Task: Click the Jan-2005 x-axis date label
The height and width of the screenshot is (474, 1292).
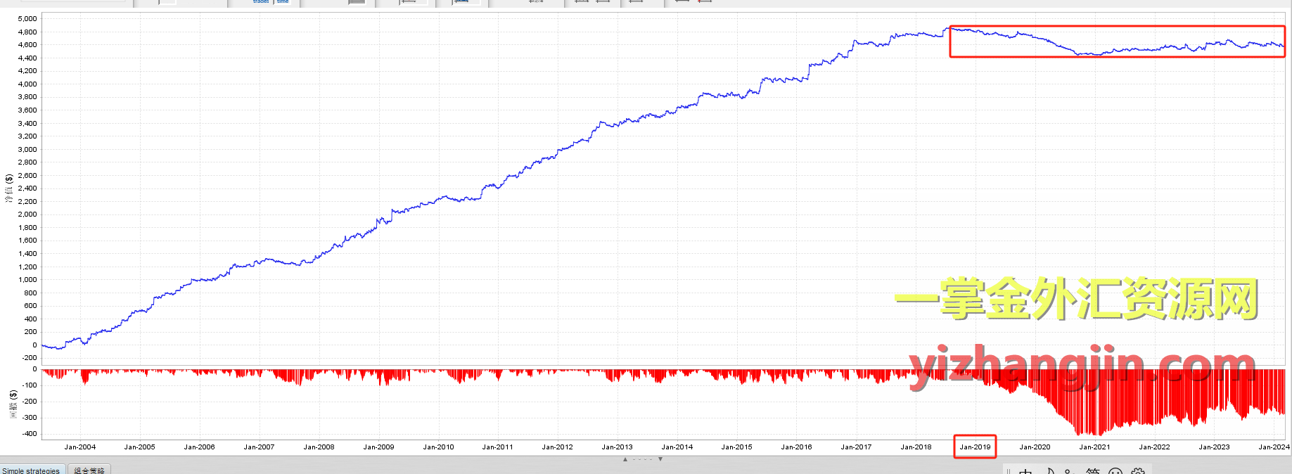Action: [x=140, y=447]
